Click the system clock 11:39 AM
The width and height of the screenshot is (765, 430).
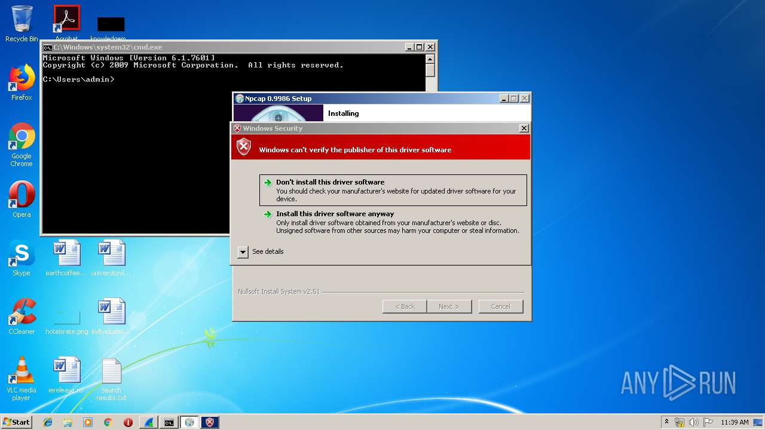(x=735, y=422)
